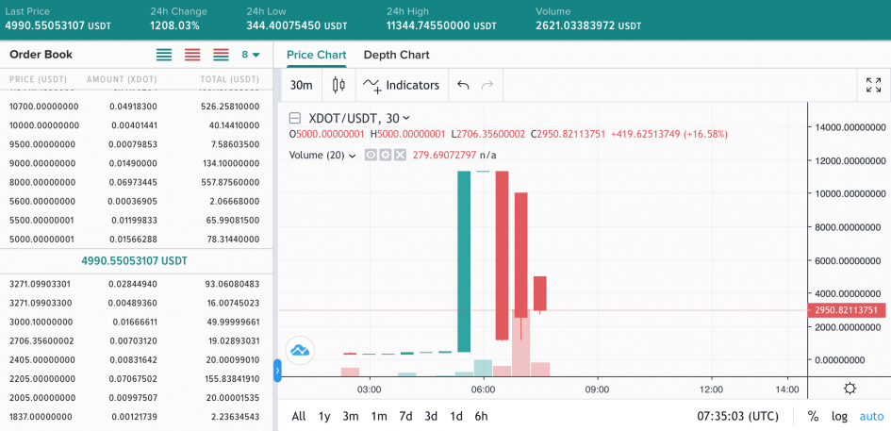The width and height of the screenshot is (891, 431).
Task: Remove the Volume indicator
Action: [x=400, y=155]
